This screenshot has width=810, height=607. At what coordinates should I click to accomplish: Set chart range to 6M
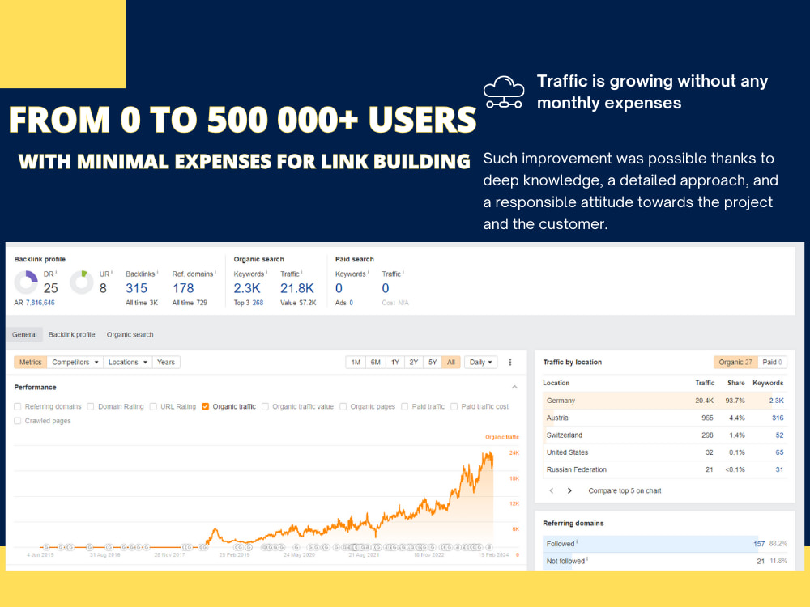[376, 363]
